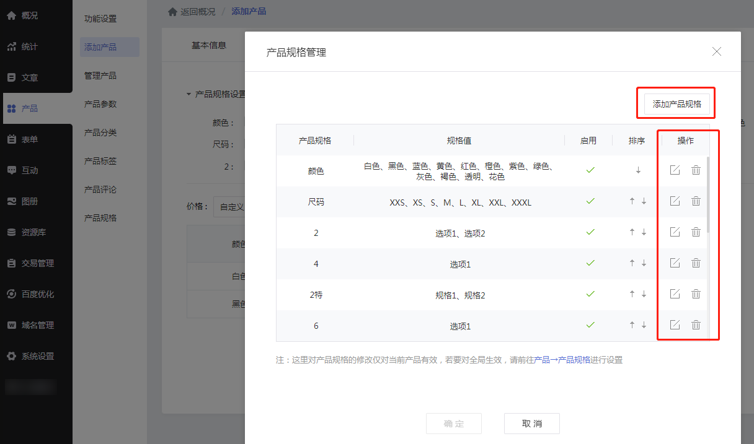Click the 添加产品规格 button

coord(677,104)
